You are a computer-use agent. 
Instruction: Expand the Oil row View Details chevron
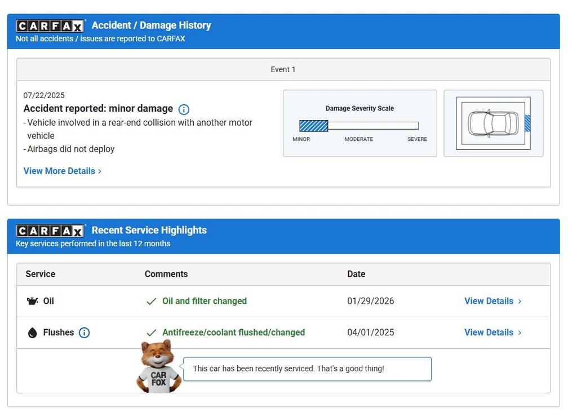(x=520, y=301)
